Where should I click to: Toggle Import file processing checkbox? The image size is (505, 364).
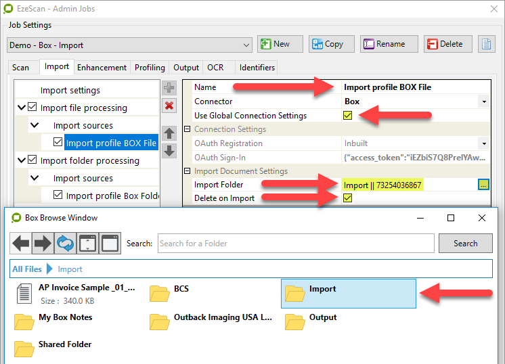(x=32, y=107)
